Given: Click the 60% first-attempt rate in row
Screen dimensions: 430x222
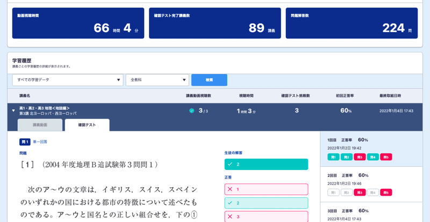Looking at the screenshot, I should pyautogui.click(x=346, y=110).
